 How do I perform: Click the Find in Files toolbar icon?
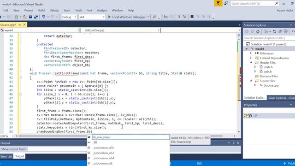point(155,17)
